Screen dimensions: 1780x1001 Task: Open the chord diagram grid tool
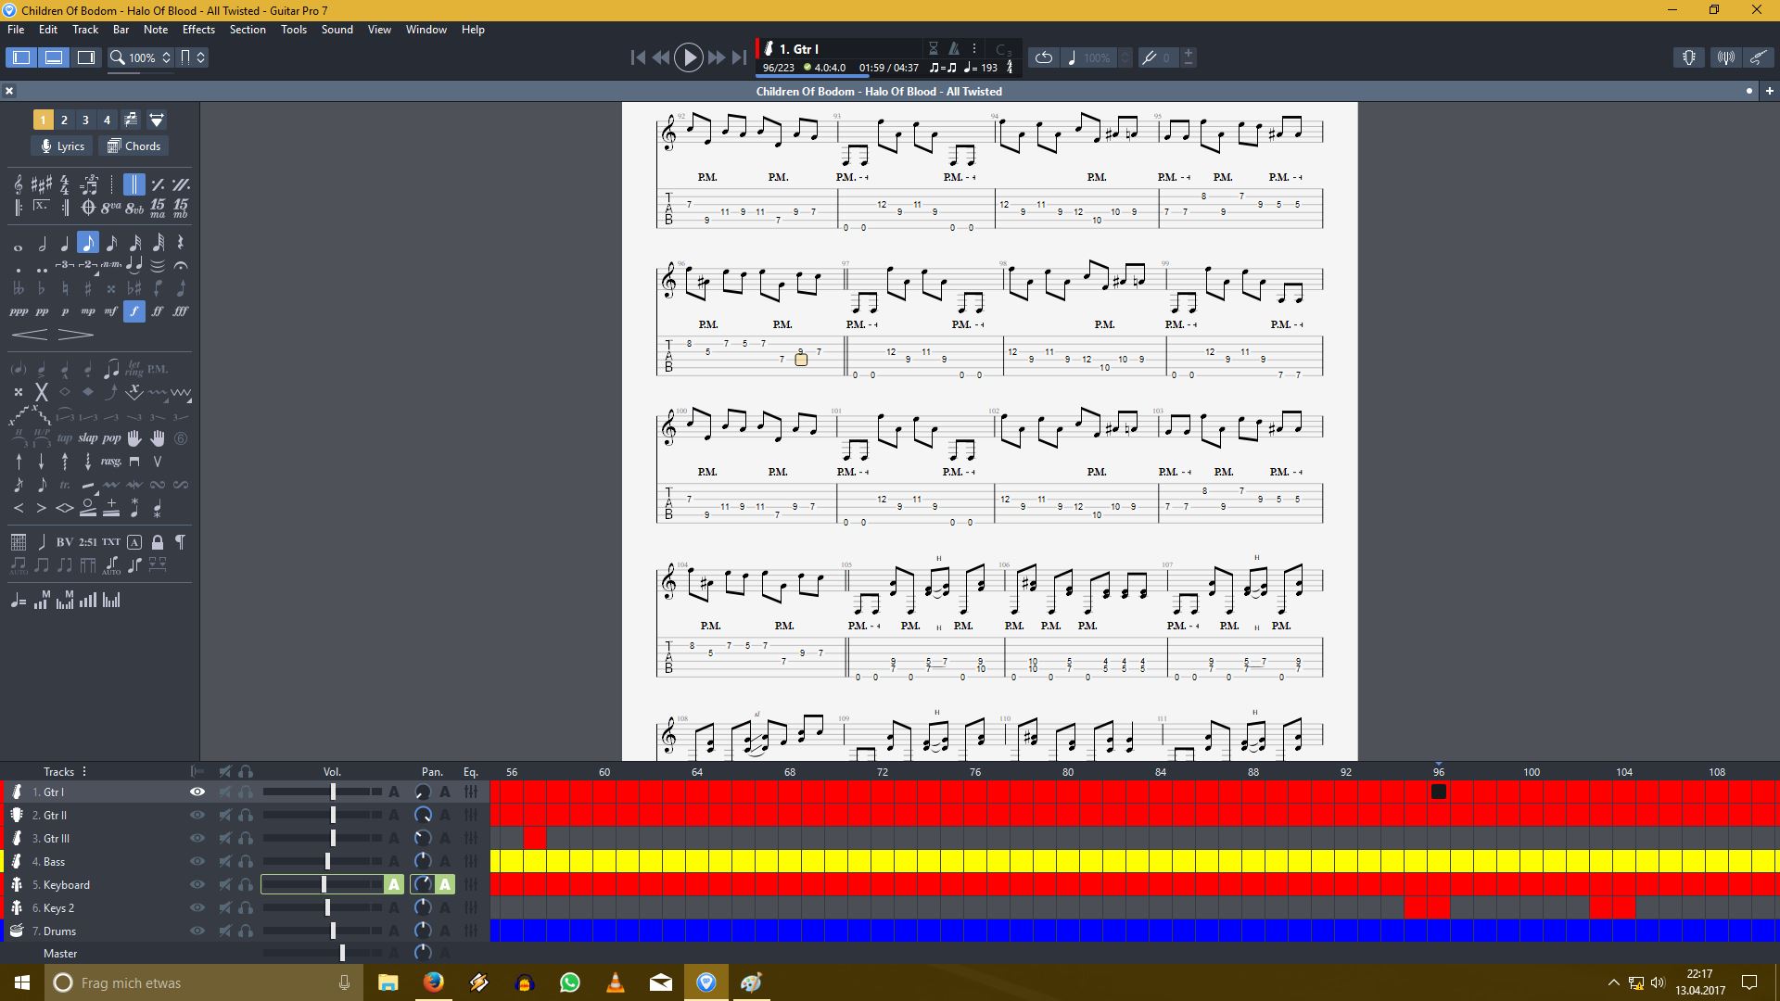(x=19, y=542)
